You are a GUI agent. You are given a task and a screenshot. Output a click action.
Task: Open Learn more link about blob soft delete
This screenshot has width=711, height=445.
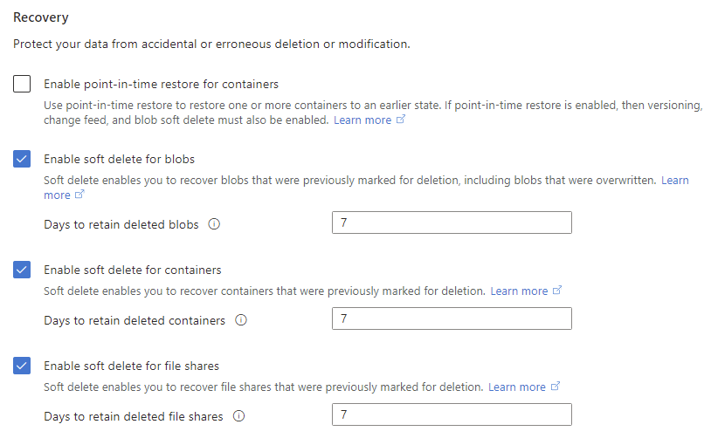point(674,181)
